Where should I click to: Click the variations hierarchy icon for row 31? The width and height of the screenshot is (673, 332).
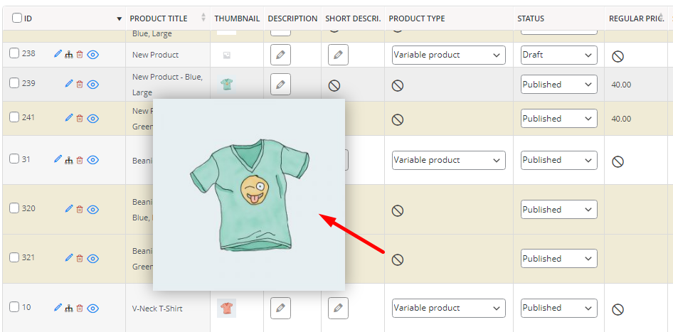[x=69, y=160]
